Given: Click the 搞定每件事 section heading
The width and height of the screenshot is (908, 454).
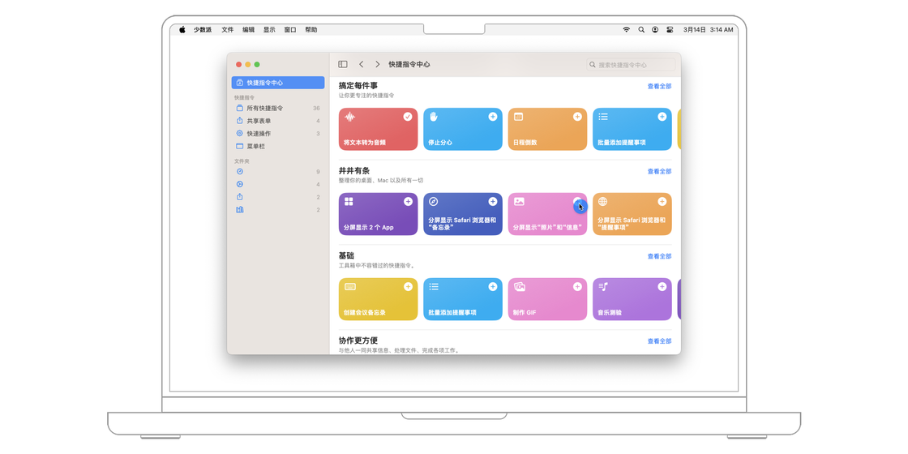Looking at the screenshot, I should [358, 86].
